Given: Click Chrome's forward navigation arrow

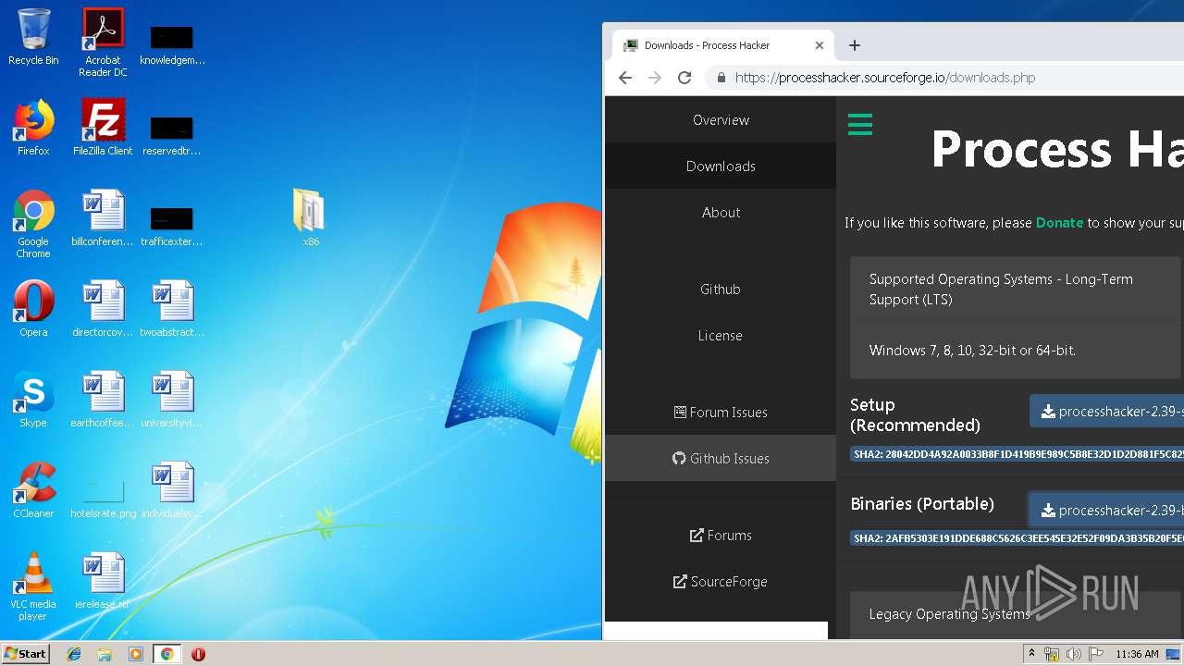Looking at the screenshot, I should pos(655,78).
